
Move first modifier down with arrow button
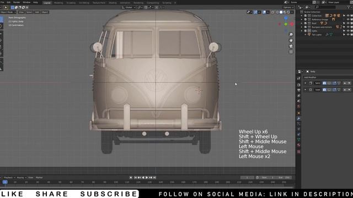[349, 83]
